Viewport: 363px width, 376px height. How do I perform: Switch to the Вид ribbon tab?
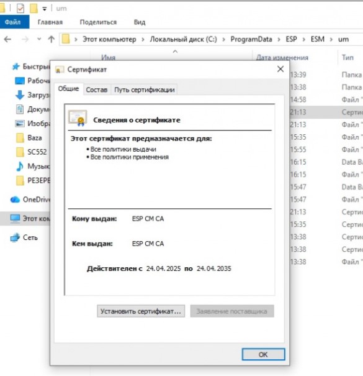tap(140, 22)
